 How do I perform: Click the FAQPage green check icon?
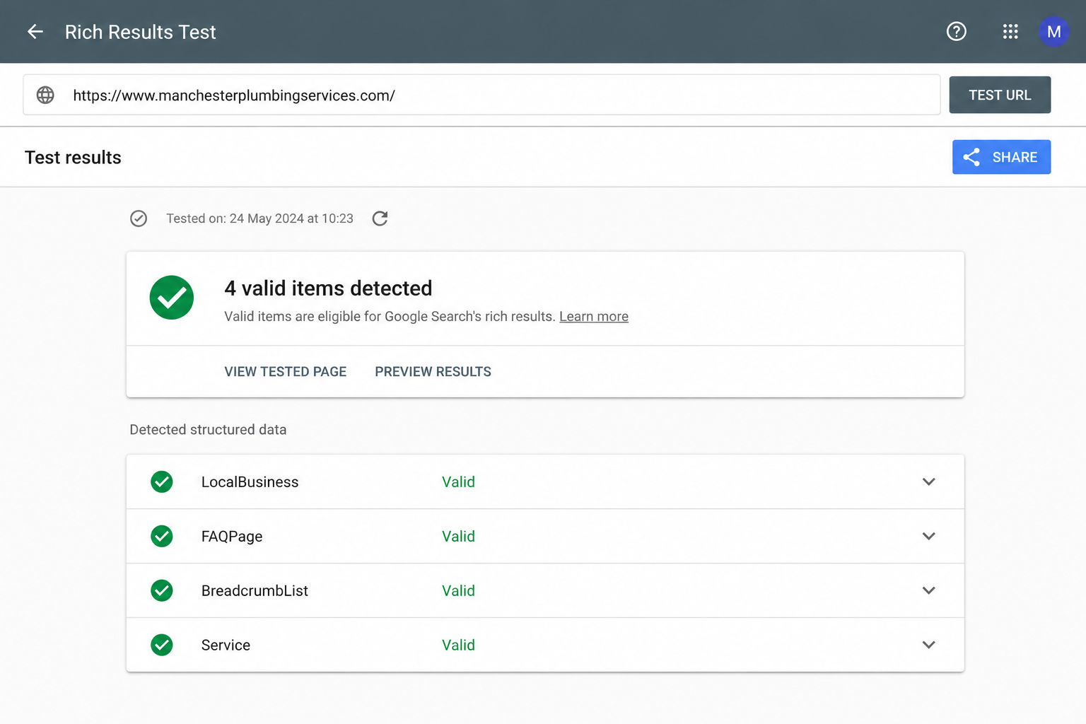162,537
